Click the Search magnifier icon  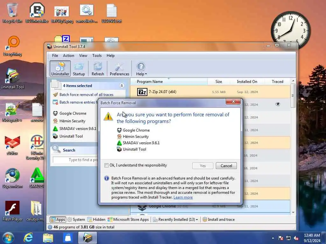coord(56,149)
